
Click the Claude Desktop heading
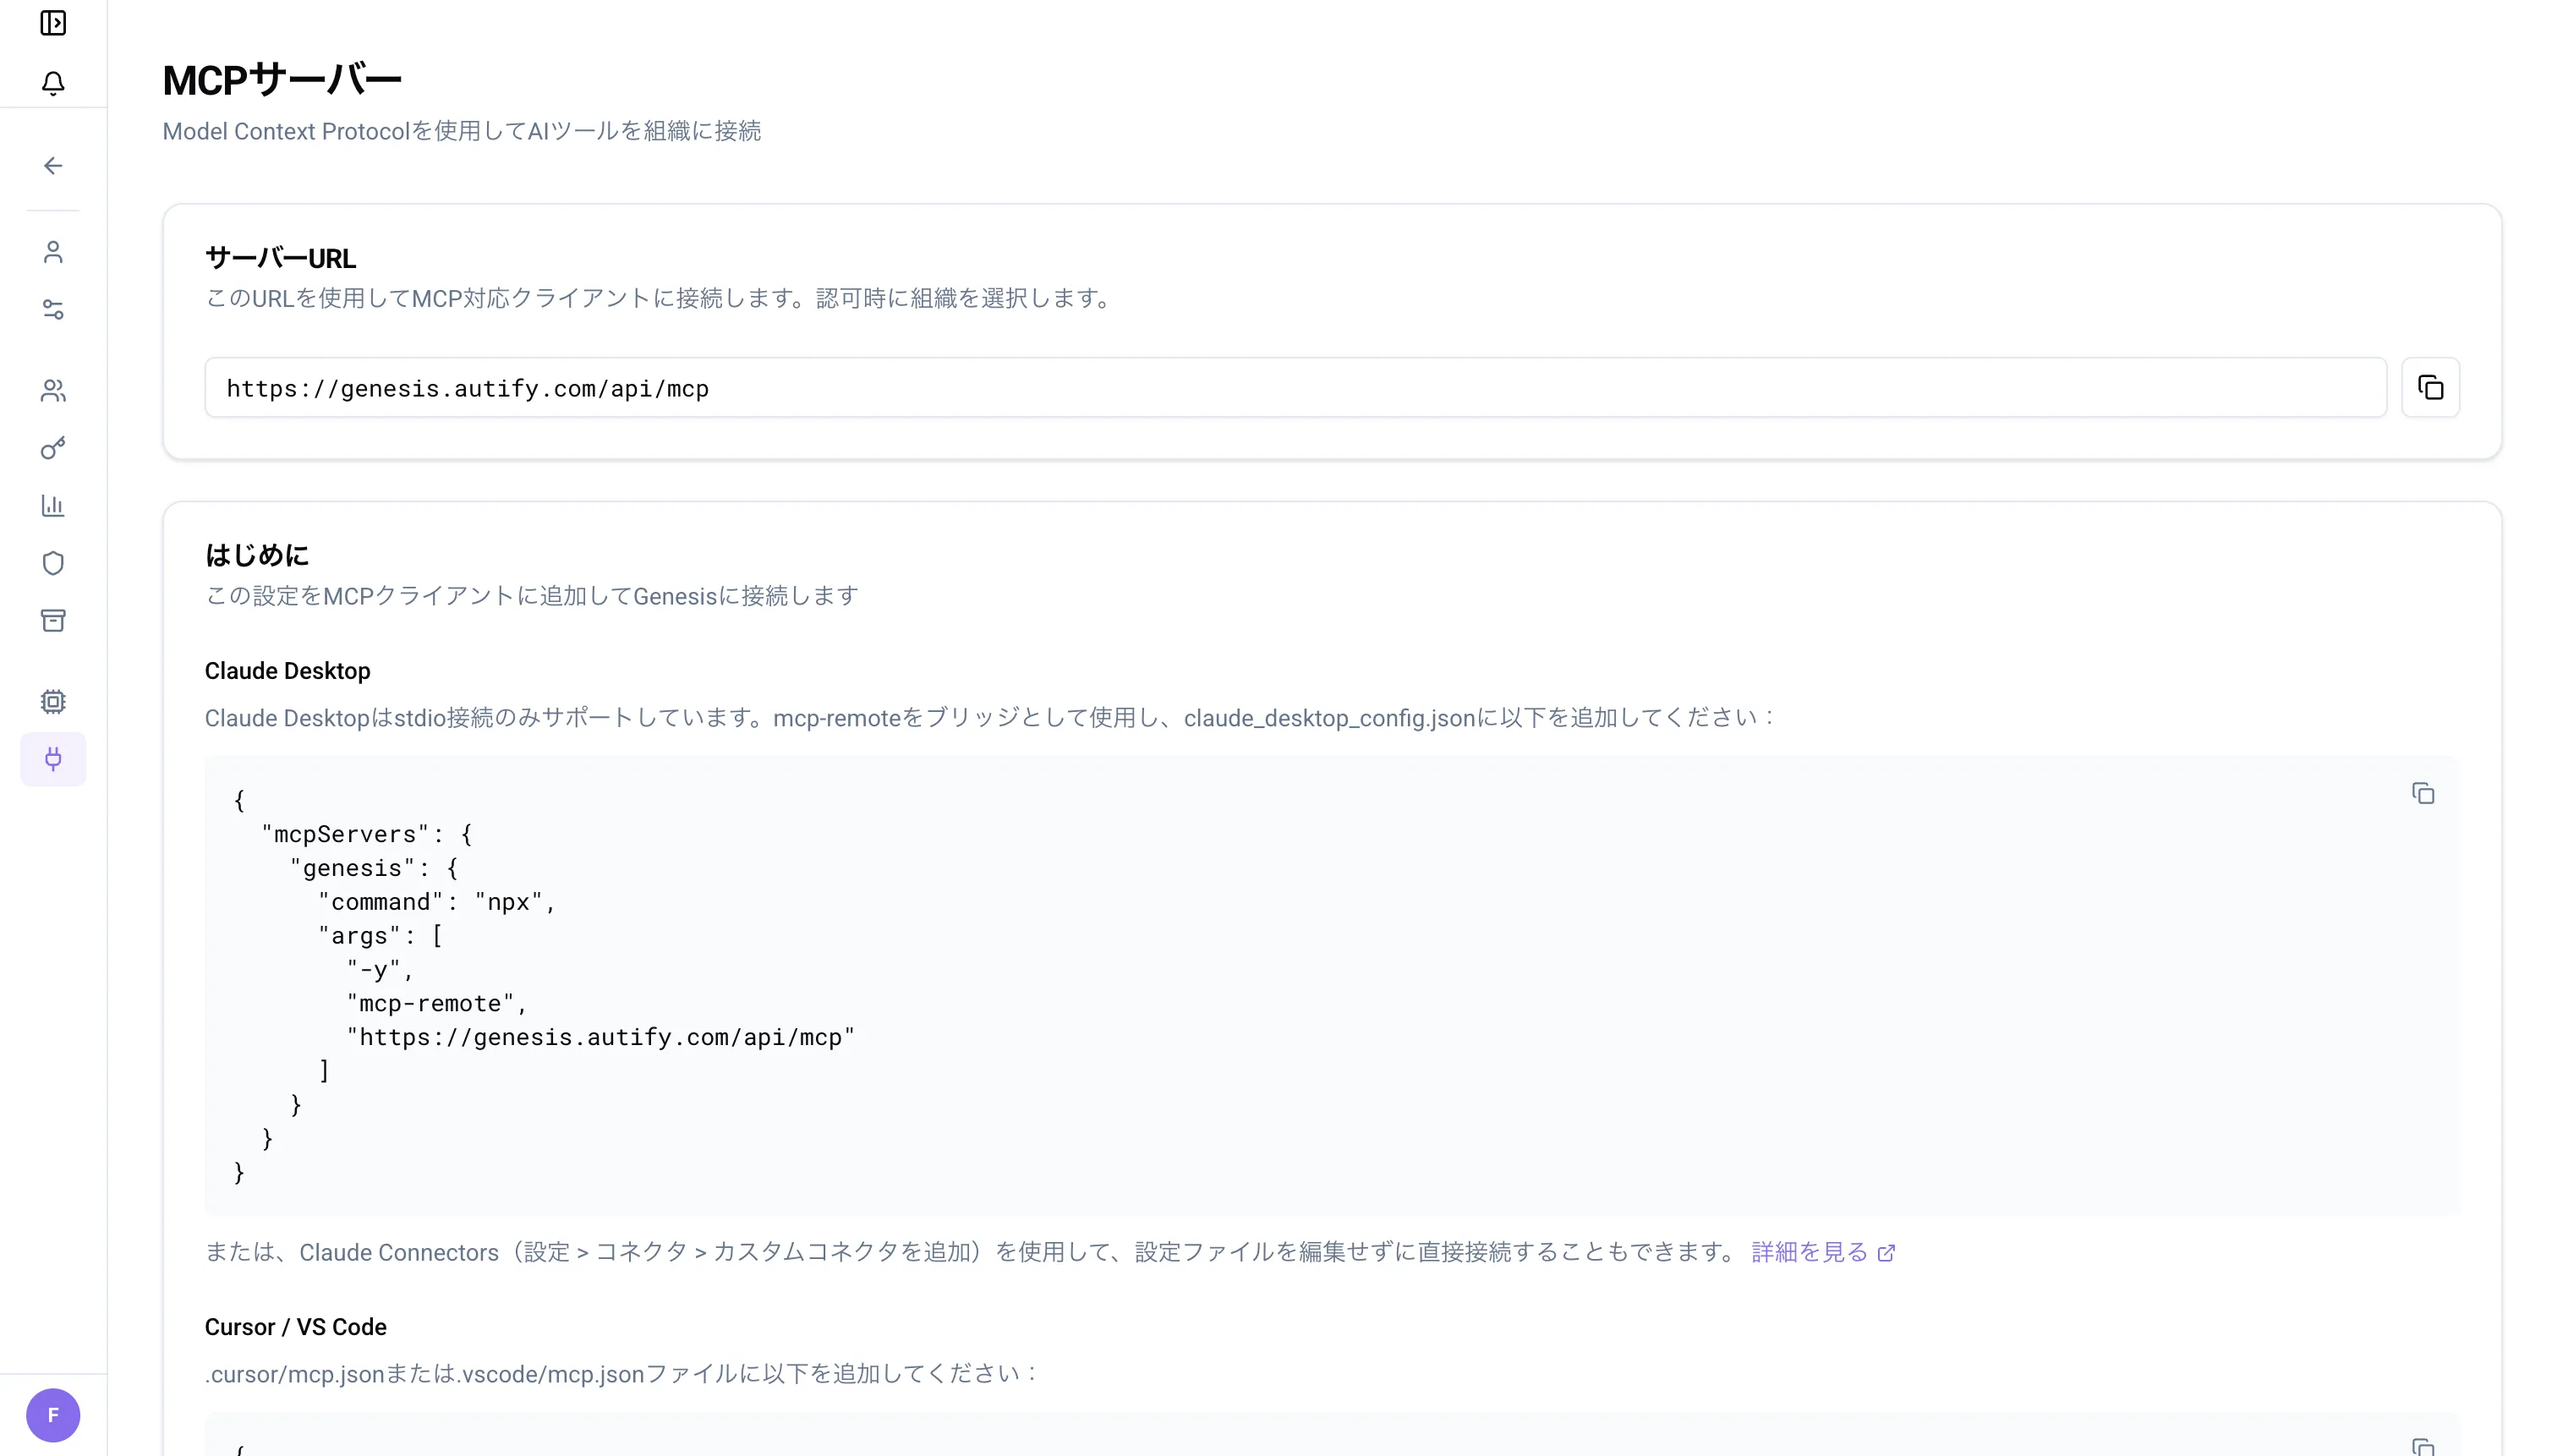(287, 671)
